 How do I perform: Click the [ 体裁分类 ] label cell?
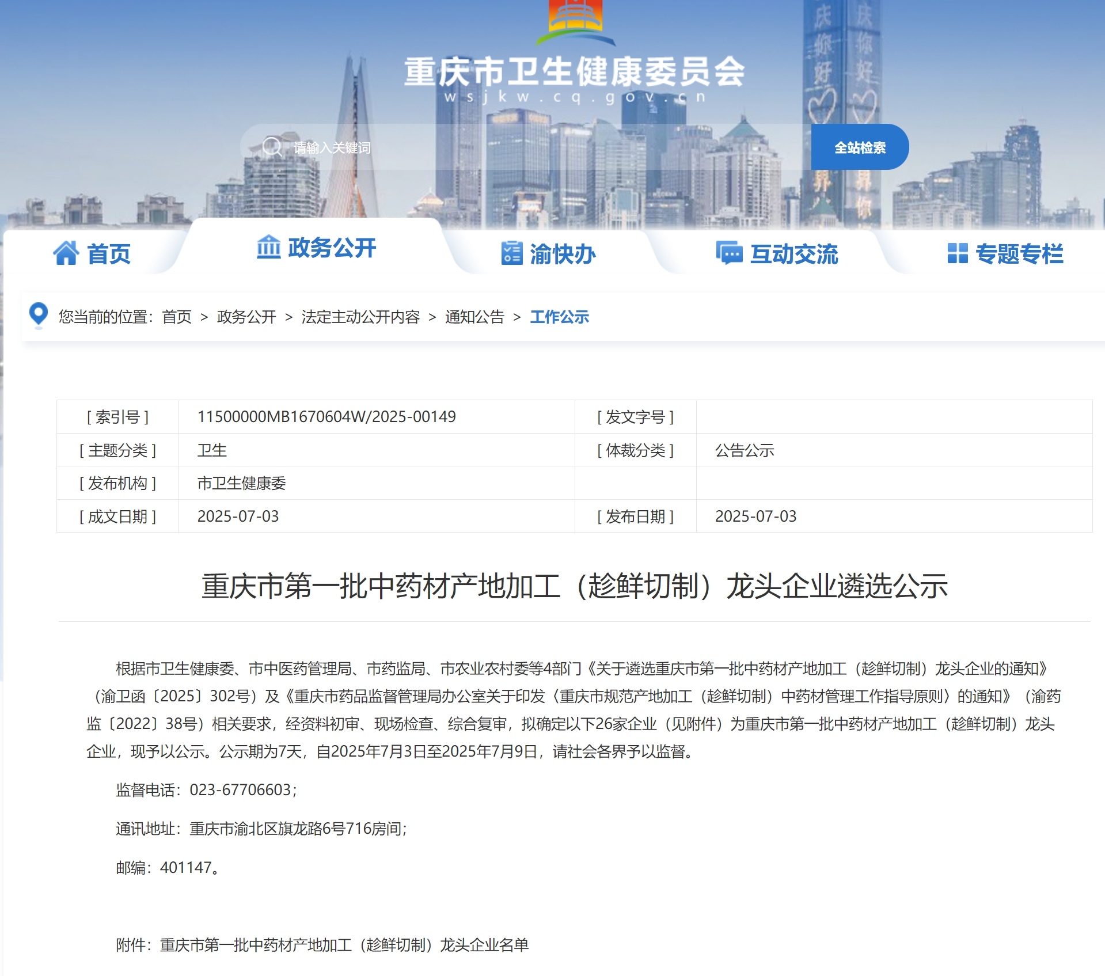[636, 450]
